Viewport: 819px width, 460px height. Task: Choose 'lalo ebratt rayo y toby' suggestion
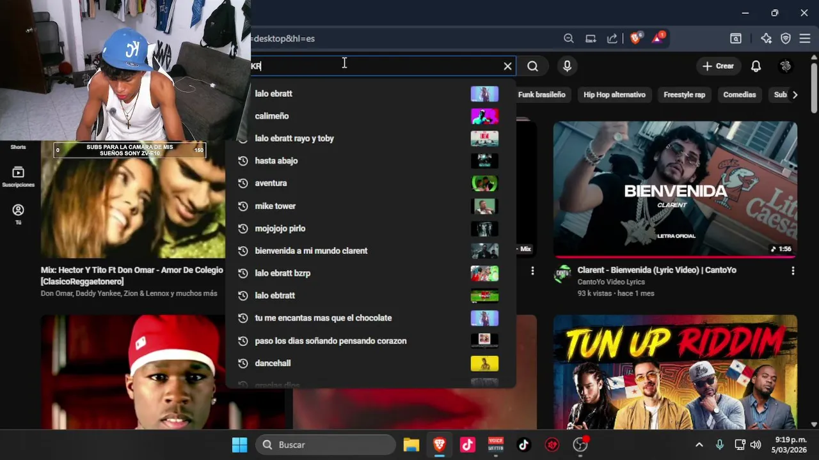(x=371, y=138)
